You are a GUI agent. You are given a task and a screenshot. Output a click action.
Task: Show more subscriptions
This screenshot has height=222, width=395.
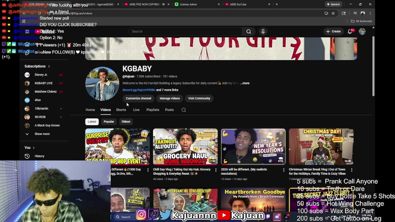(42, 134)
